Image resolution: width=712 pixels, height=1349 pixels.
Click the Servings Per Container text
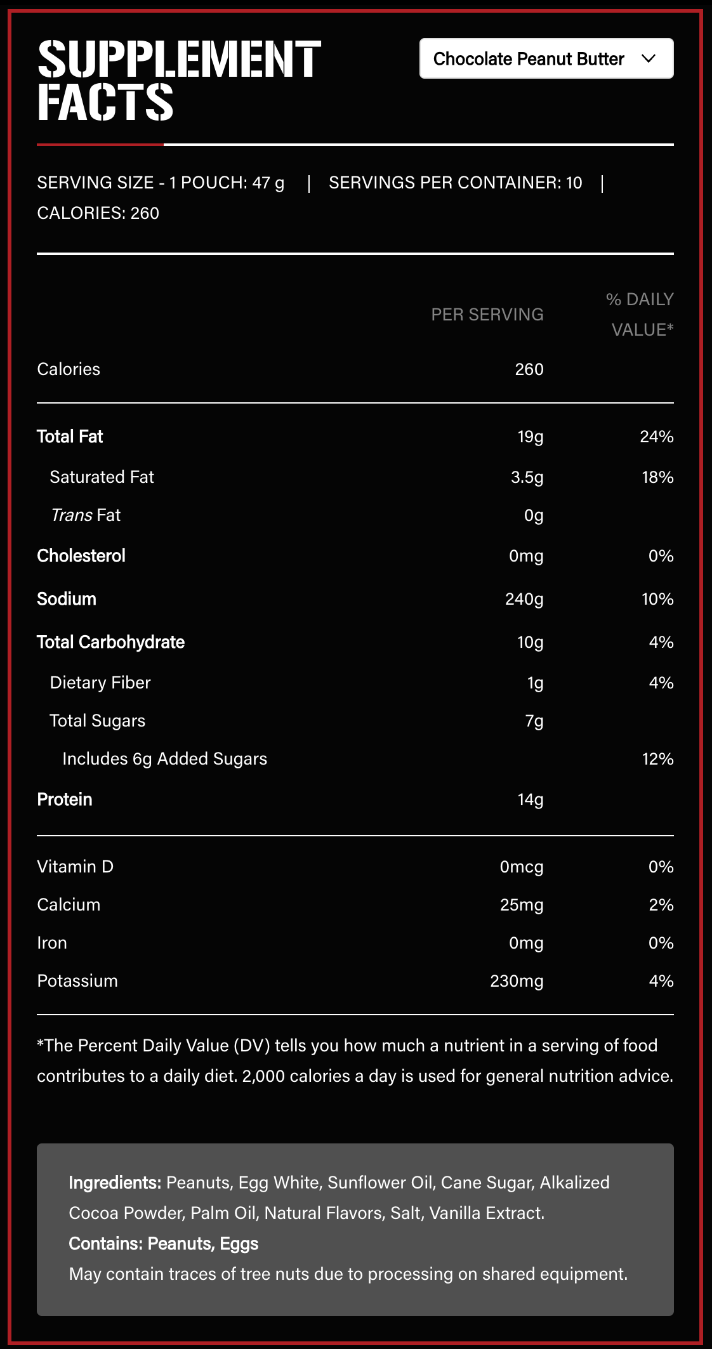(455, 183)
